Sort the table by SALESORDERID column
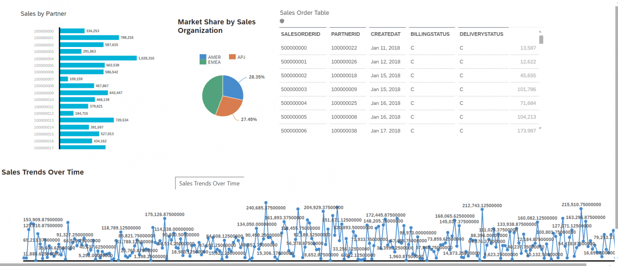 (300, 34)
